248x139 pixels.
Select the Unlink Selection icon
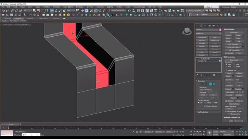click(x=16, y=11)
